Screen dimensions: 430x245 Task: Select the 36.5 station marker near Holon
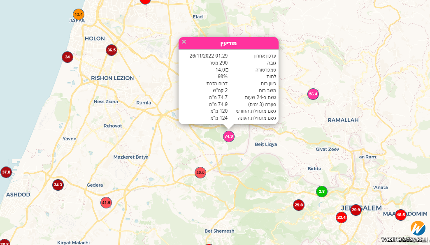(x=112, y=50)
